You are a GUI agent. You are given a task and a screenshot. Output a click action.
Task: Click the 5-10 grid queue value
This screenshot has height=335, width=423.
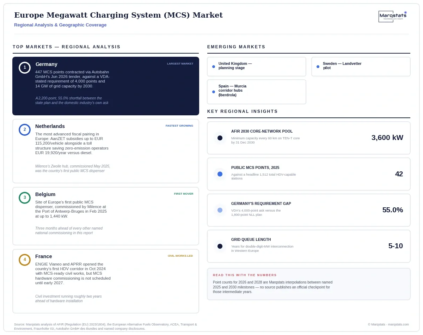click(396, 246)
